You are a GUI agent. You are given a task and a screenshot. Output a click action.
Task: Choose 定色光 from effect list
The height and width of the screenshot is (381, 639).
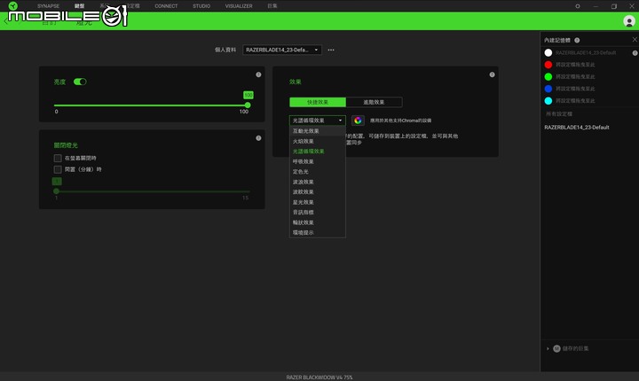(x=318, y=172)
